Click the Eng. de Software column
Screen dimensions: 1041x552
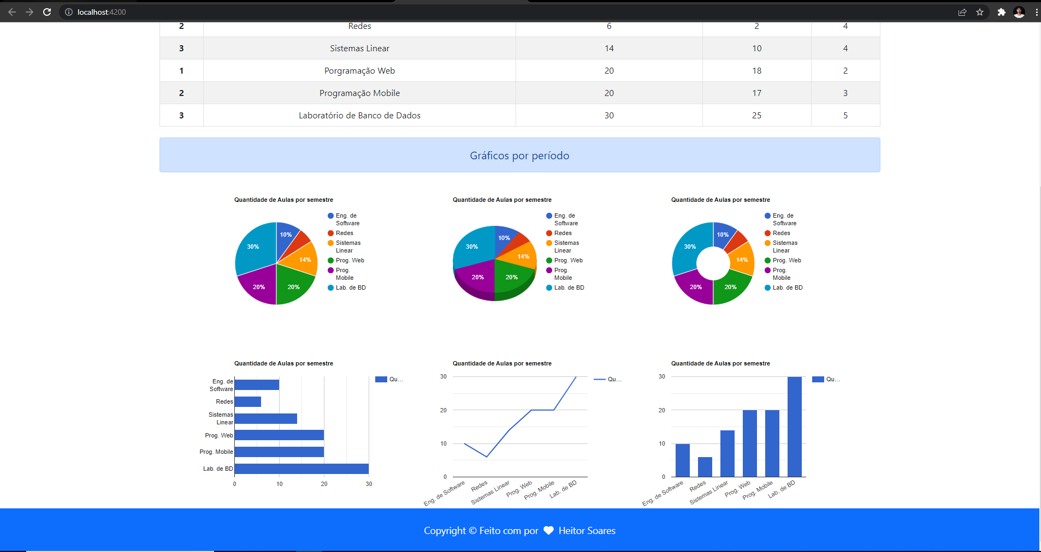[x=683, y=460]
